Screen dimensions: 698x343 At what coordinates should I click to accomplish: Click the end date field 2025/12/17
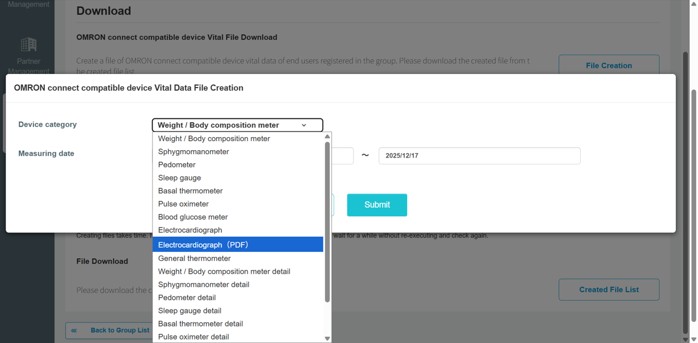coord(479,156)
